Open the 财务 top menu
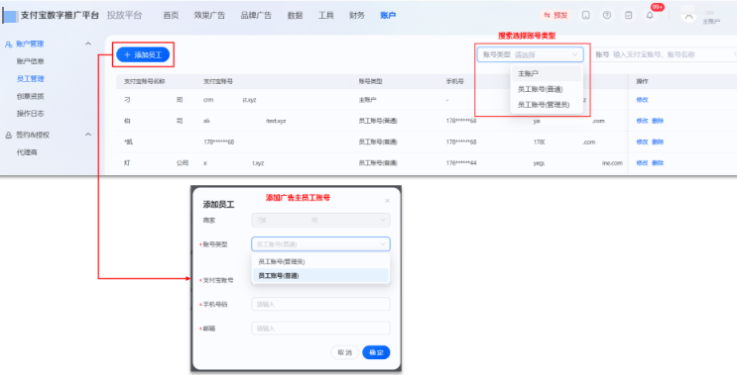This screenshot has height=375, width=737. pyautogui.click(x=357, y=16)
